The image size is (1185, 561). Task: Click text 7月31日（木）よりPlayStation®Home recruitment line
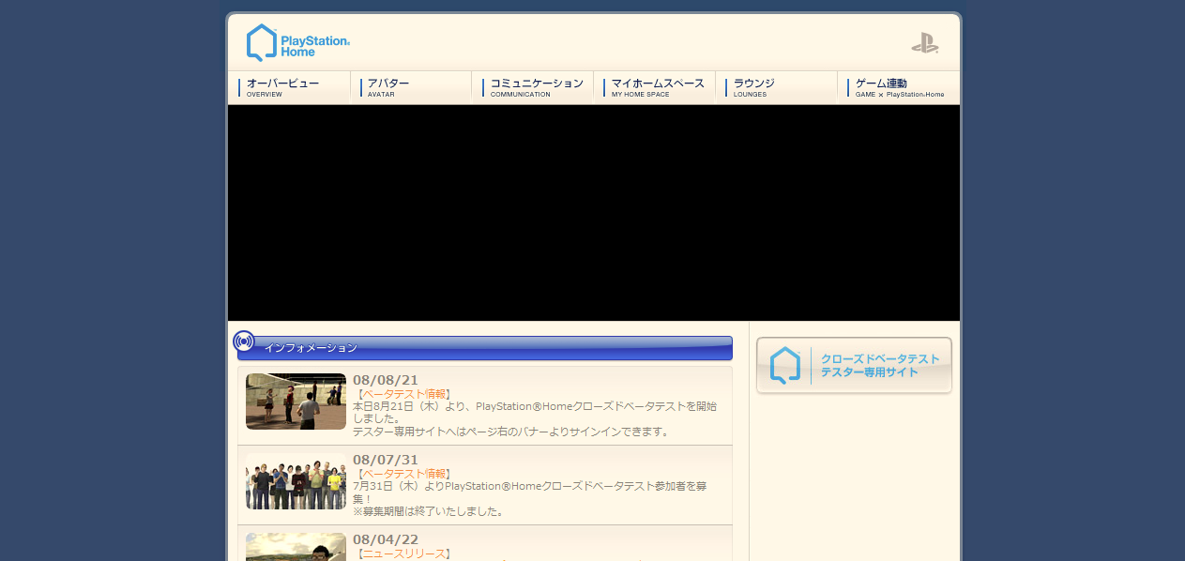(530, 493)
